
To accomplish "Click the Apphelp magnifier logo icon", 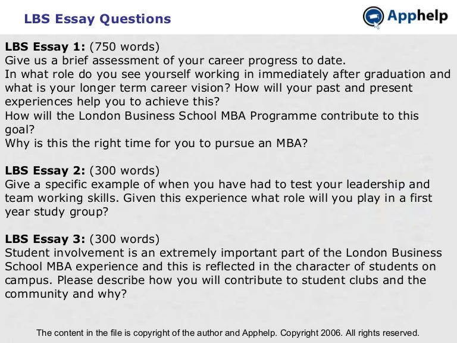I will coord(374,17).
